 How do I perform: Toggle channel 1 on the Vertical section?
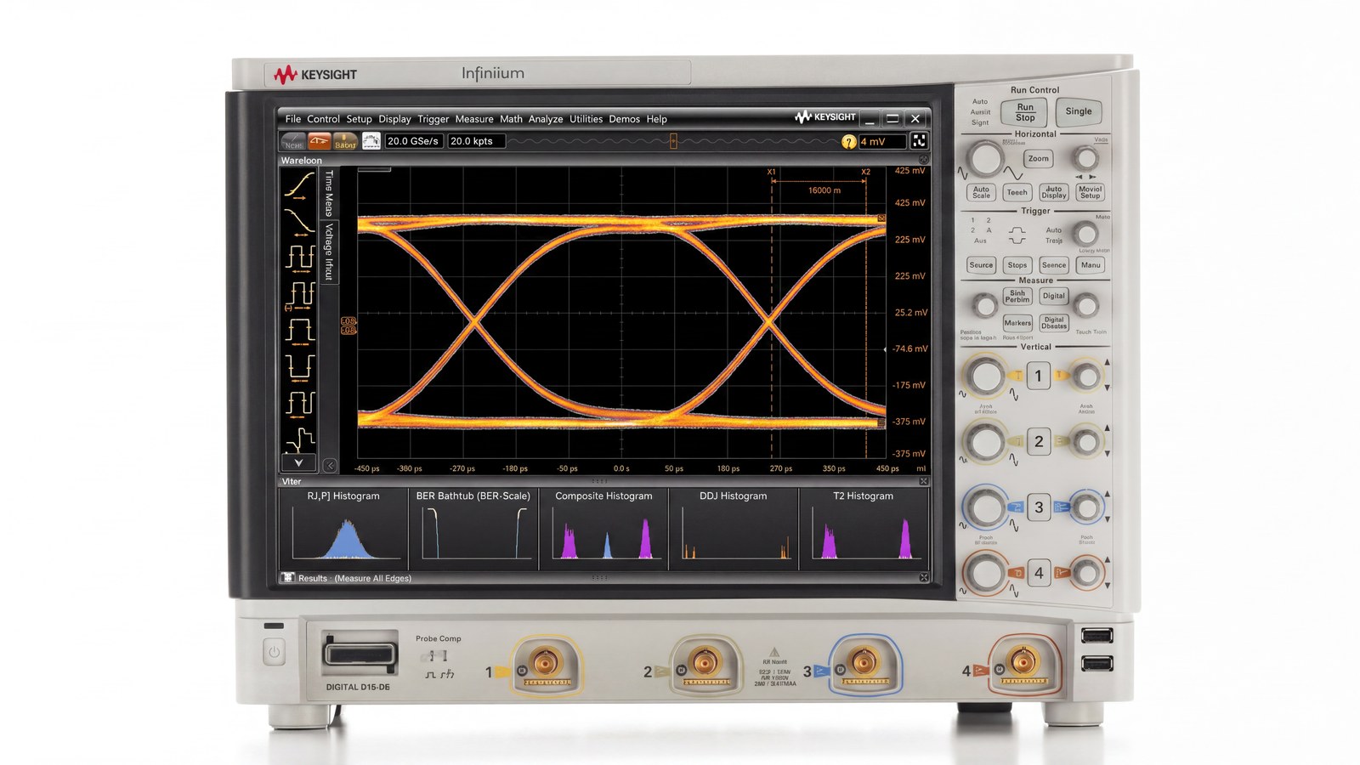(1038, 376)
